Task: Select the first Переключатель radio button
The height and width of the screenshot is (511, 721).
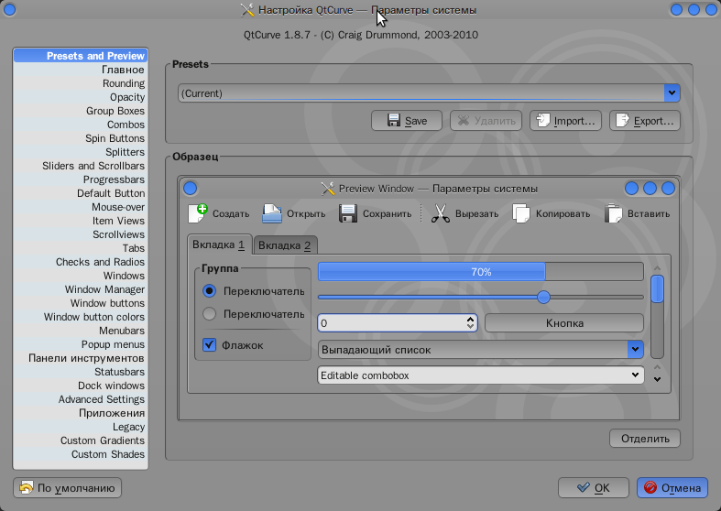Action: [209, 291]
